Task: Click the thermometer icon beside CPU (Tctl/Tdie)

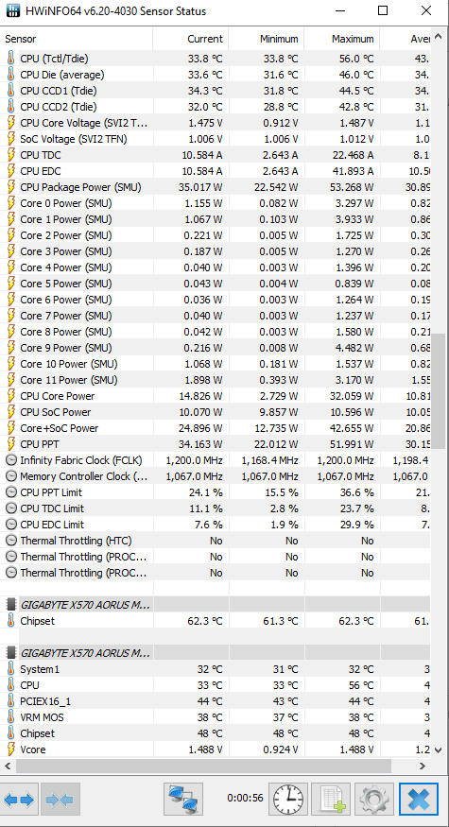Action: (x=10, y=58)
